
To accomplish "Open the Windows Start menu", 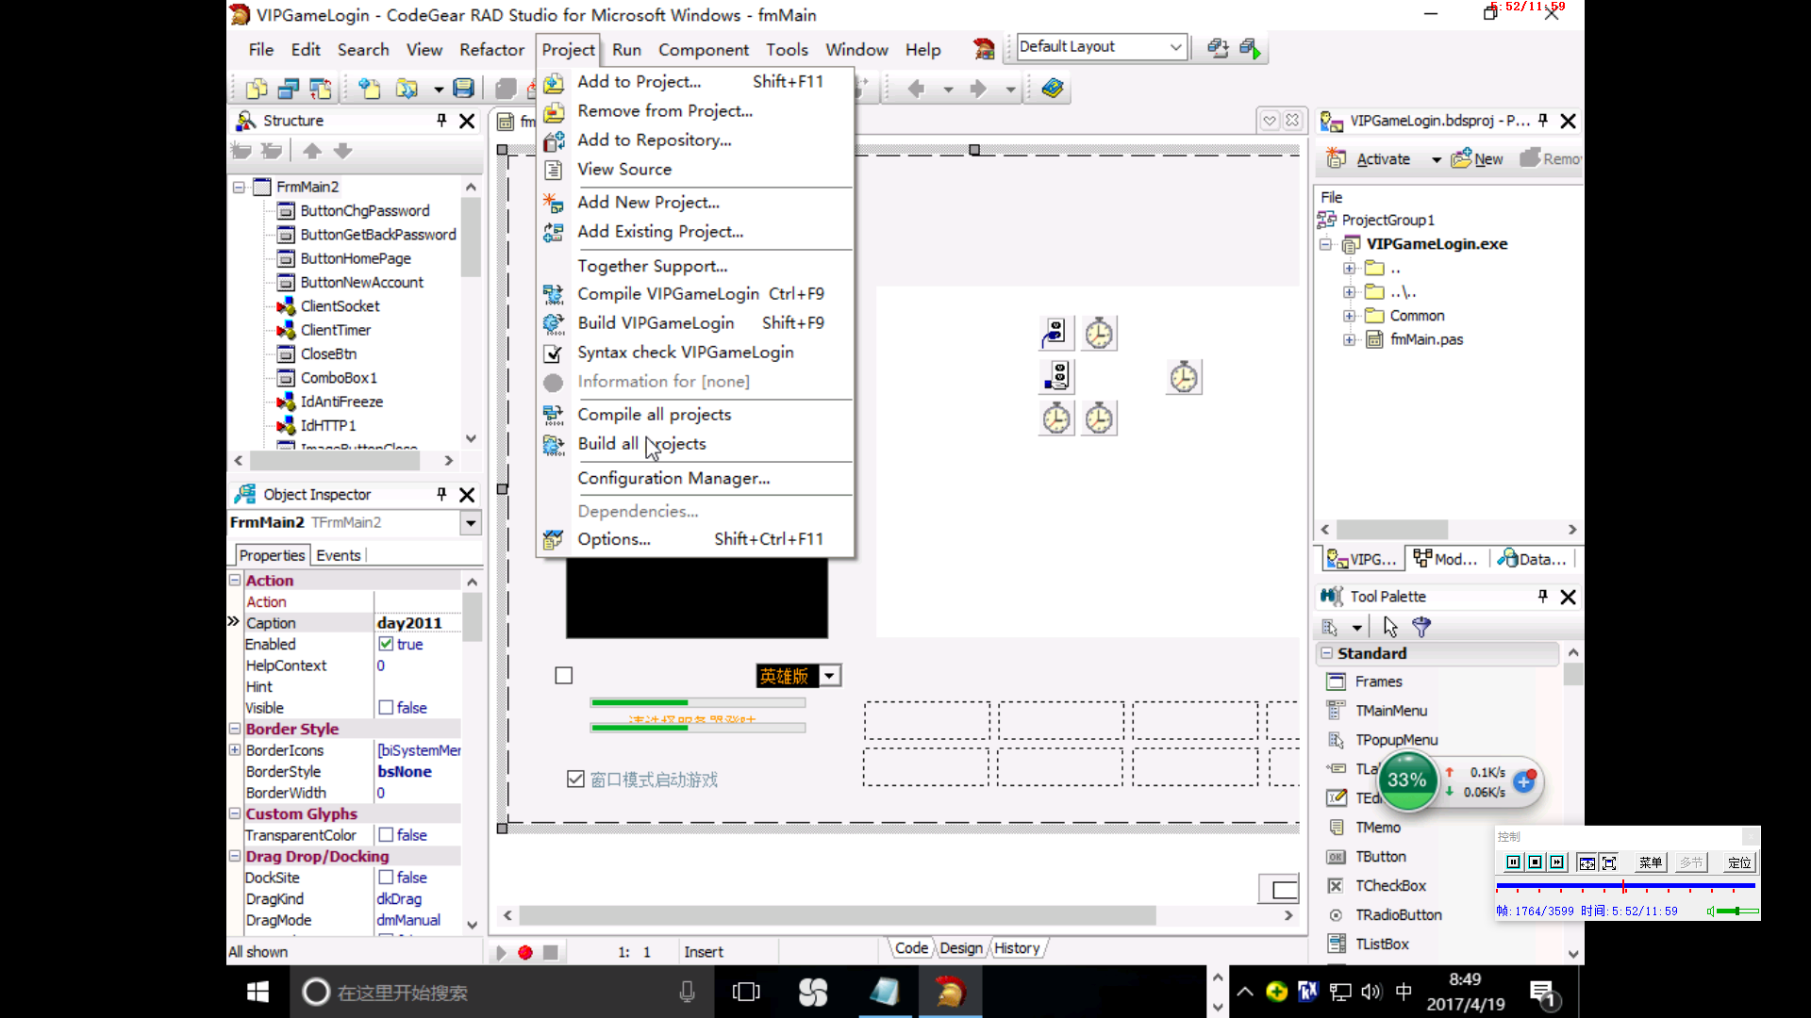I will (258, 992).
